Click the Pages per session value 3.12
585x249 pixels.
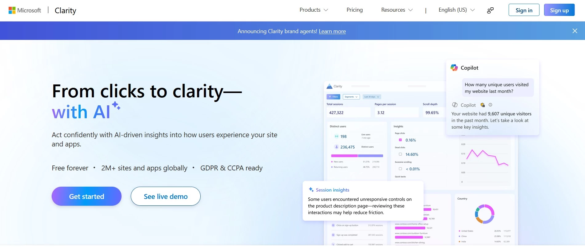click(381, 113)
